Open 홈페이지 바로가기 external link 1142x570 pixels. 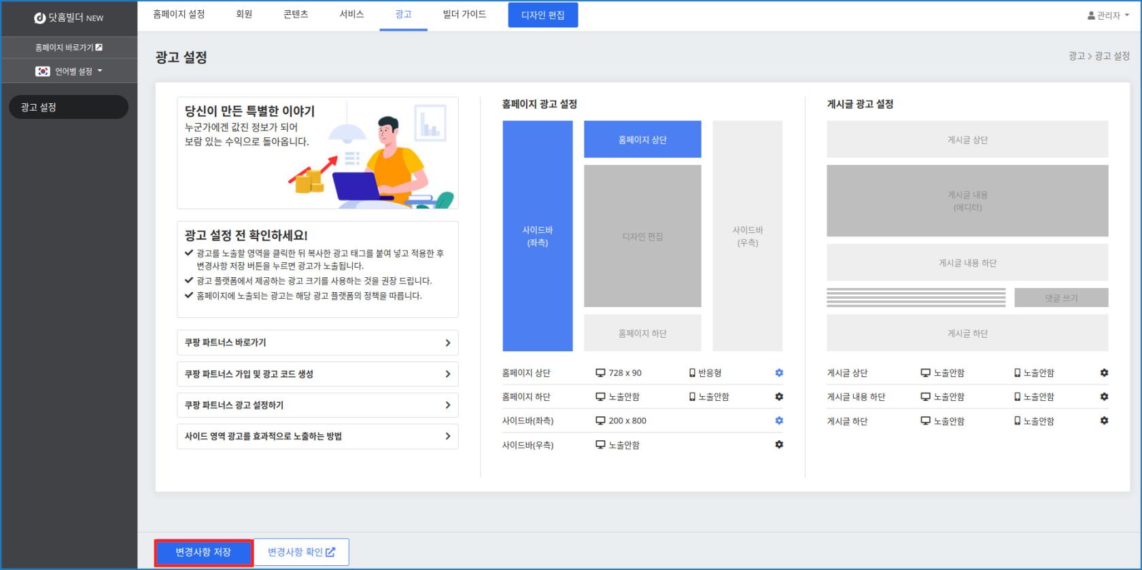[x=69, y=48]
